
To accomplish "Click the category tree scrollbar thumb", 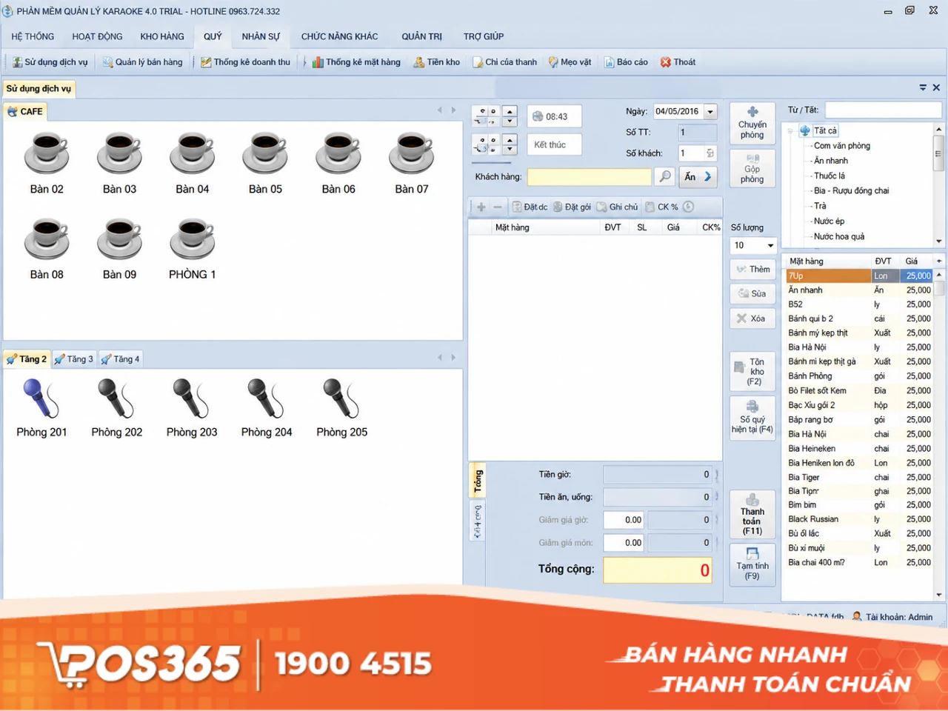I will (x=938, y=154).
